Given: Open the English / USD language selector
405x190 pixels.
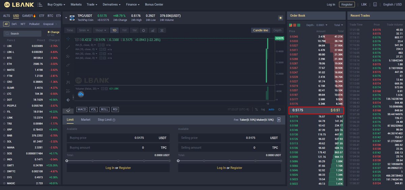Looking at the screenshot, I should [x=393, y=5].
